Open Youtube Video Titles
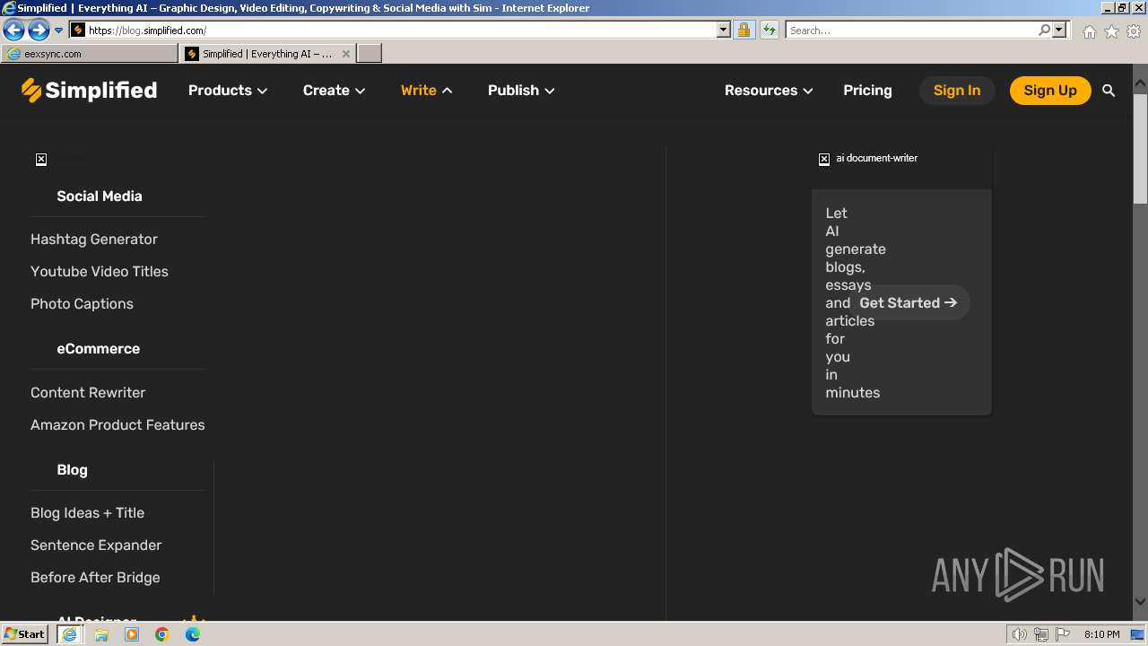Screen dimensions: 1148x646 tap(100, 272)
